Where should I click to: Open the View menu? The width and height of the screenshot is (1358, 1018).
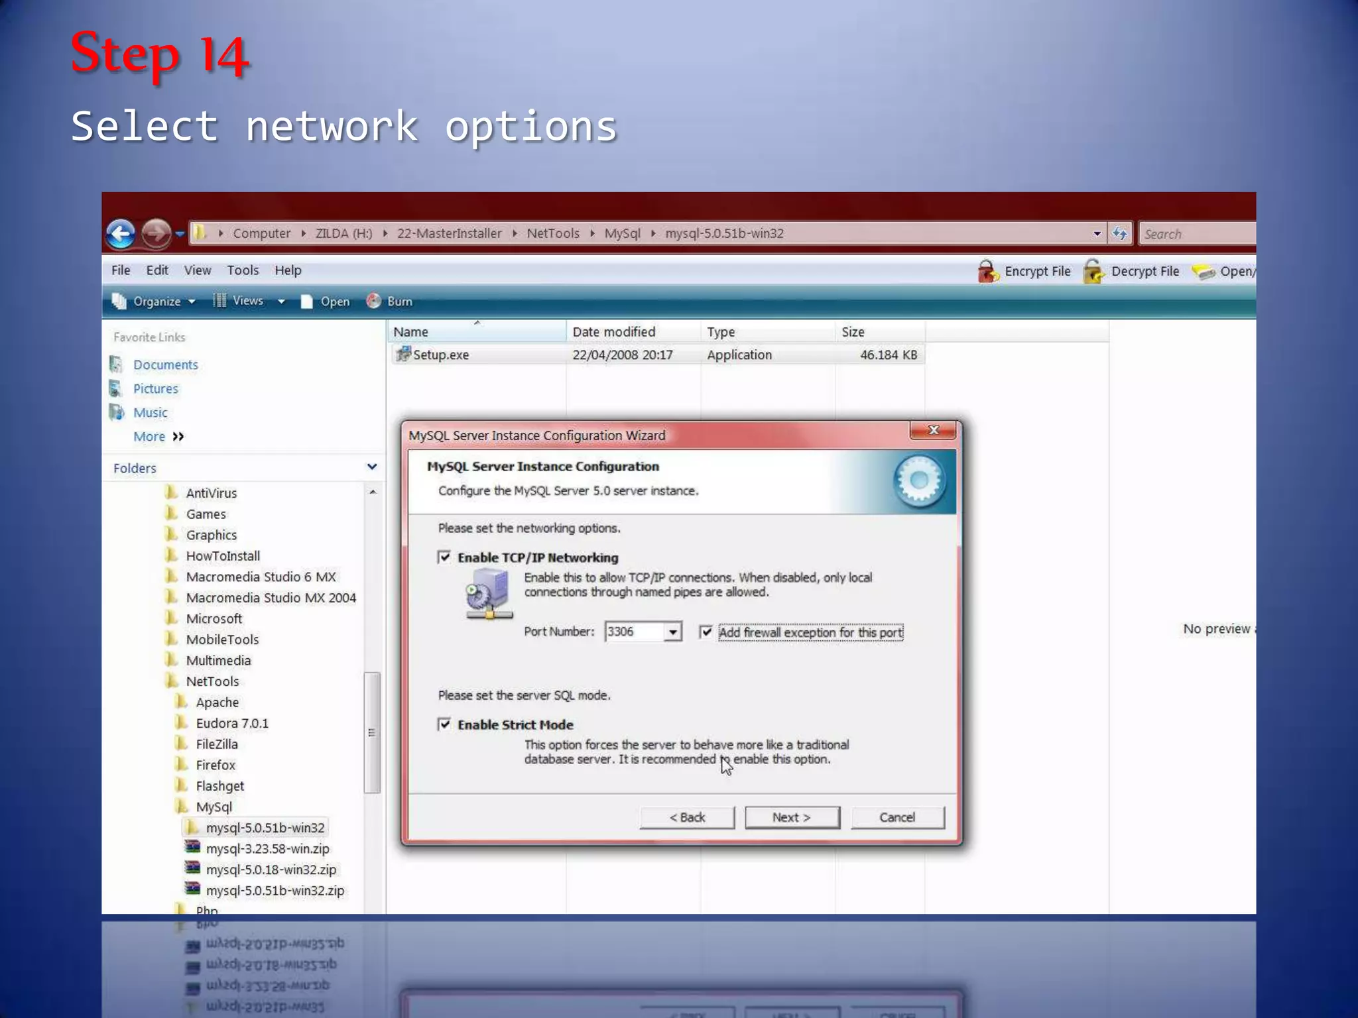[x=198, y=270]
